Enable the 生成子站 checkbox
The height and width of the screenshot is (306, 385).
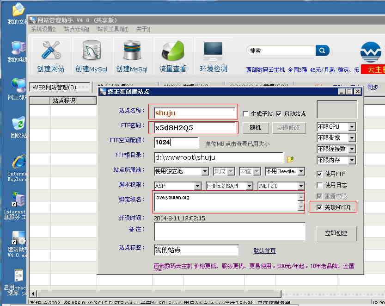pyautogui.click(x=246, y=114)
